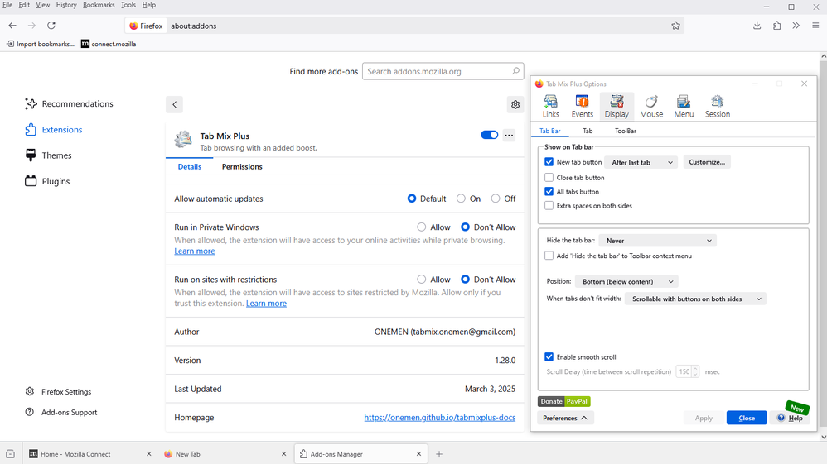Open Firefox Settings from sidebar

[58, 392]
